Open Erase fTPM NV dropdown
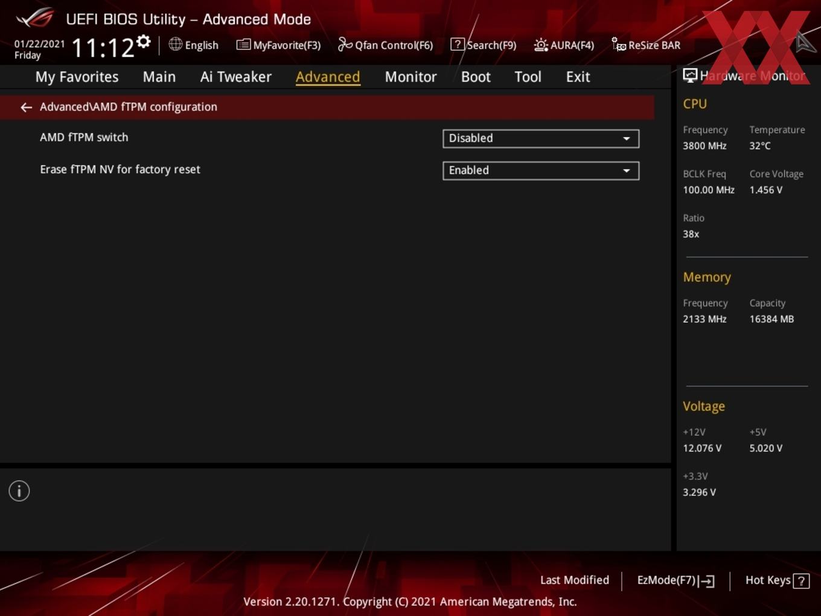The height and width of the screenshot is (616, 821). click(541, 170)
